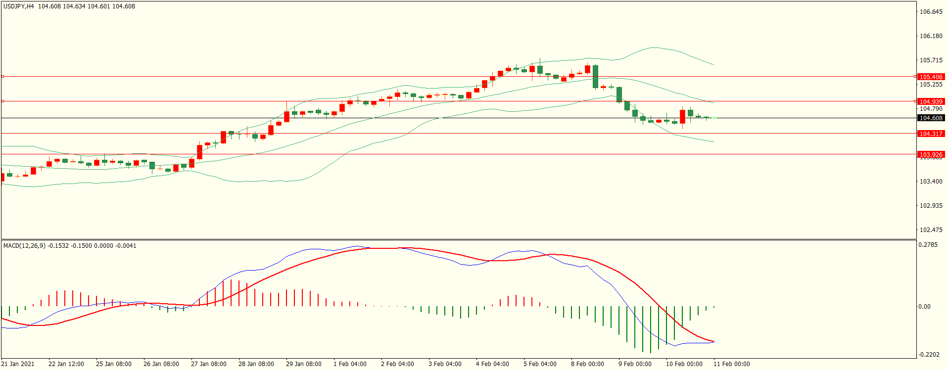
Task: Click the 0.00 MACD scale value
Action: (924, 307)
